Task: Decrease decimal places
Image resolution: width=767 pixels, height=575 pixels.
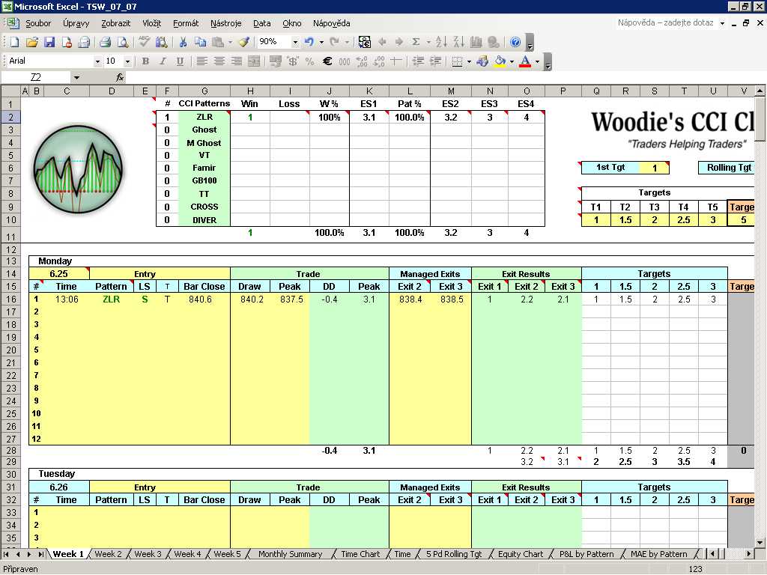Action: coord(379,61)
